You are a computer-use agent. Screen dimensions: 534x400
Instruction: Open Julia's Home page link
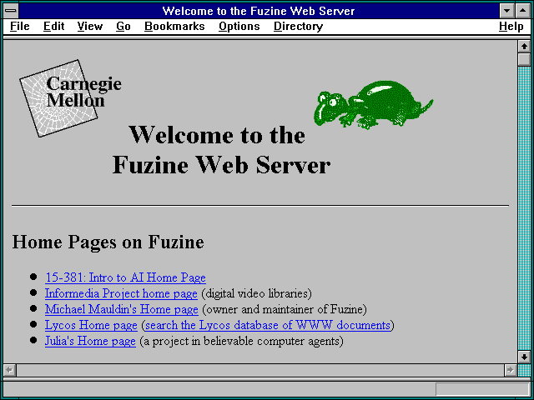click(90, 341)
